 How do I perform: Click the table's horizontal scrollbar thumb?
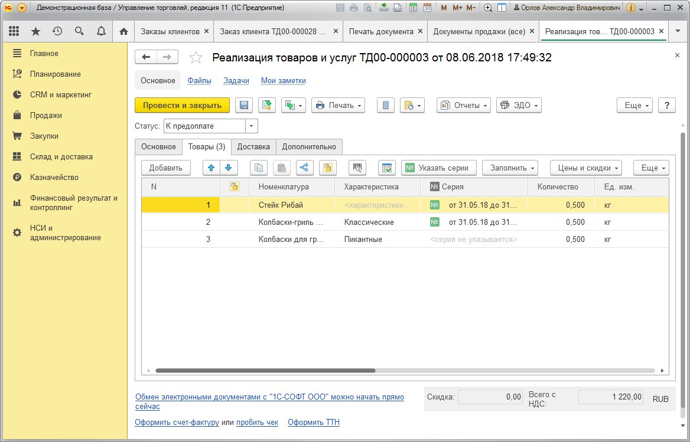click(x=265, y=371)
